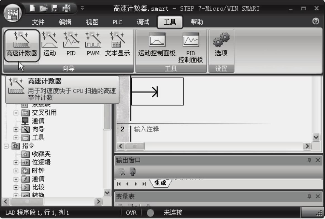Expand the Bit Logic (位逻辑) folder
The image size is (325, 219).
(x=16, y=163)
